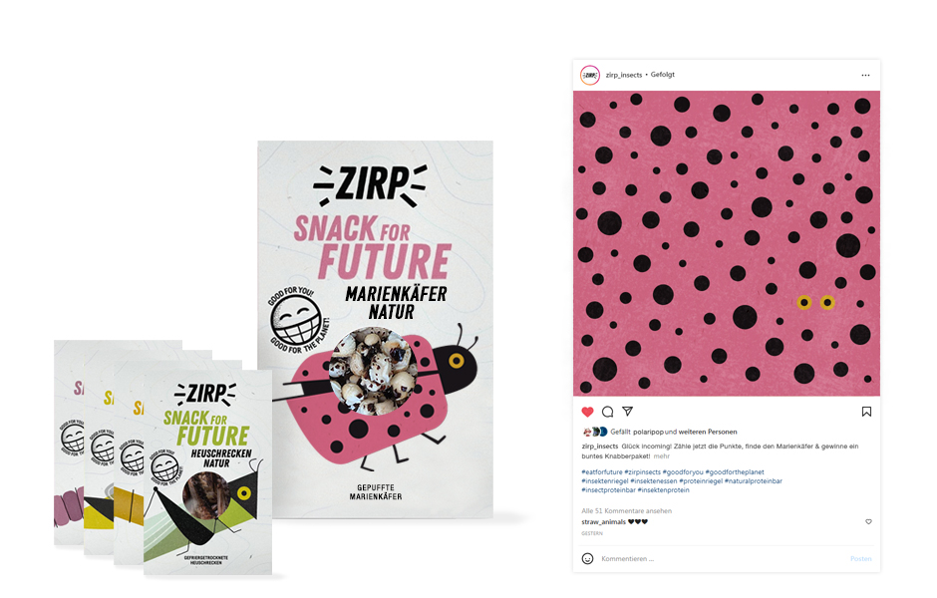Select the Heuschrecken Natur snack package
The height and width of the screenshot is (598, 937).
(x=207, y=472)
